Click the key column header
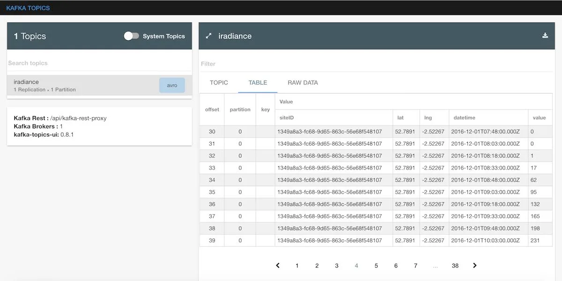Viewport: 562px width, 281px height. pyautogui.click(x=266, y=110)
